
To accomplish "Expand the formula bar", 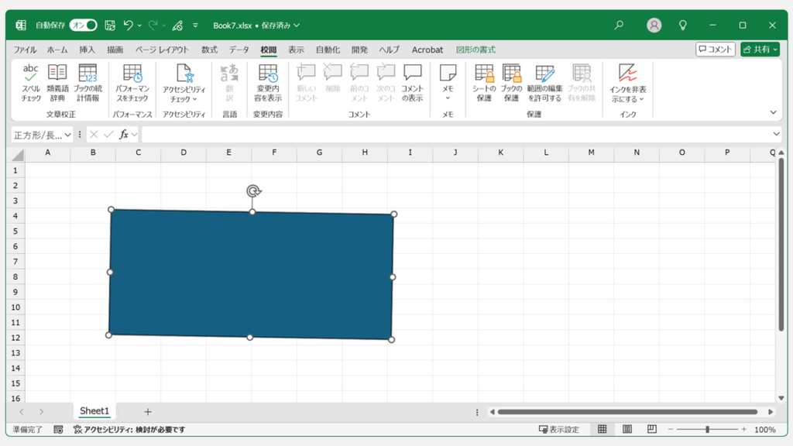I will click(776, 134).
